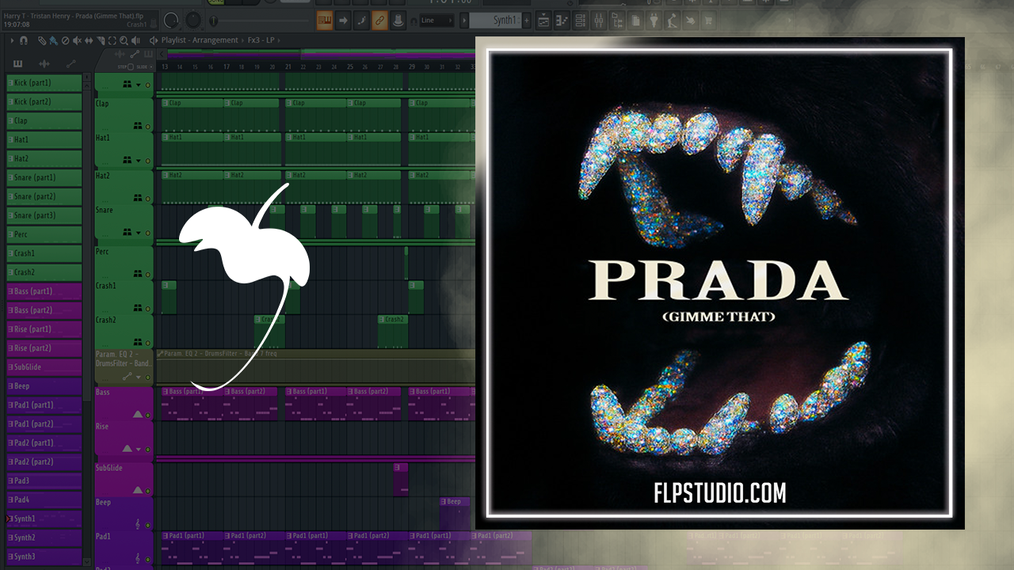1014x570 pixels.
Task: Select the Bass (part1) pattern
Action: [x=44, y=291]
